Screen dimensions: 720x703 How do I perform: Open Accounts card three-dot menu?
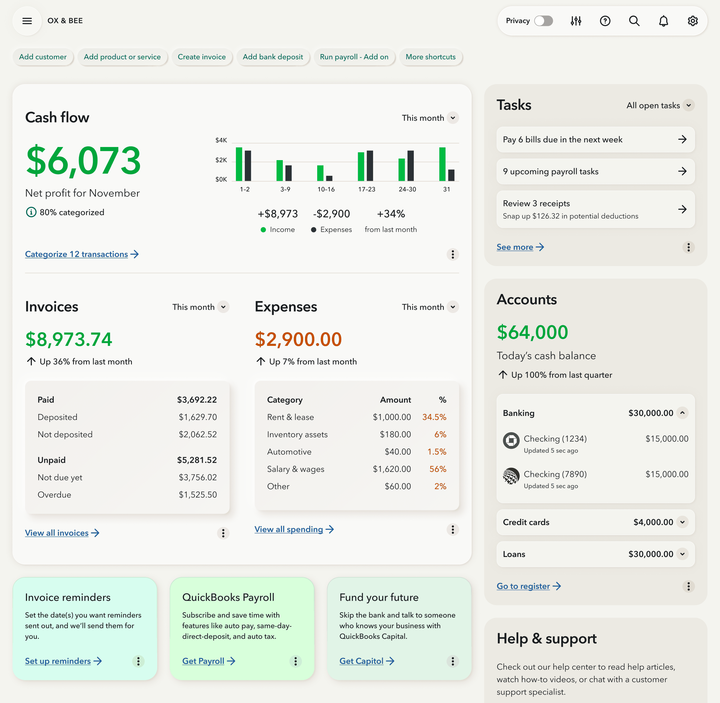pos(688,586)
